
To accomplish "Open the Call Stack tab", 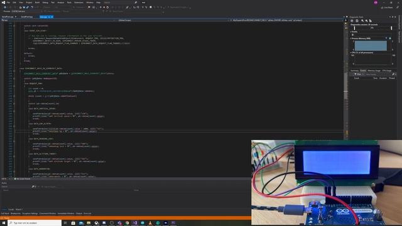I will click(5, 213).
